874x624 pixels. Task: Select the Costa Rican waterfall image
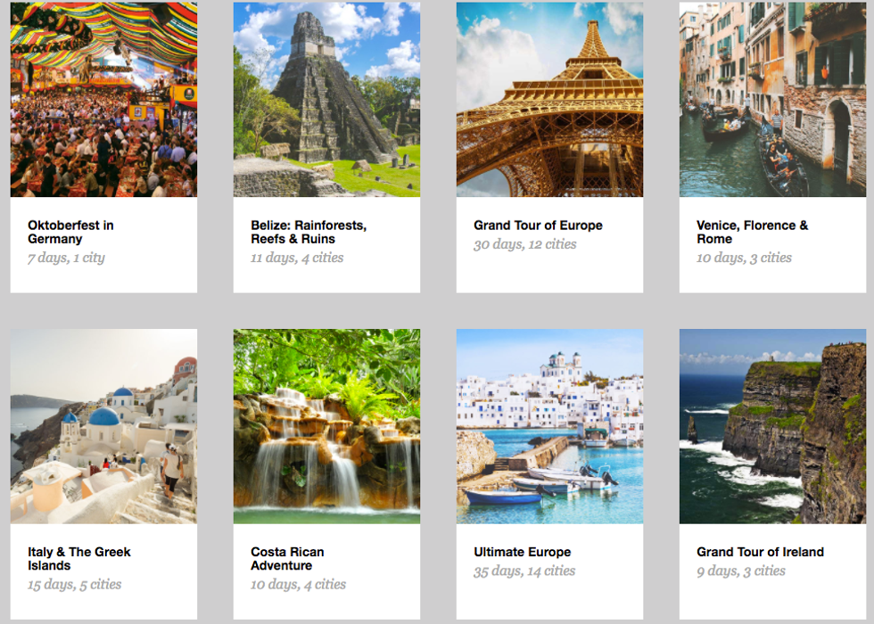326,426
